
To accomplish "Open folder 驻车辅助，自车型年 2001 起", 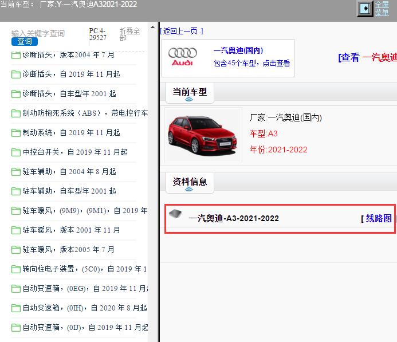I will pyautogui.click(x=69, y=191).
